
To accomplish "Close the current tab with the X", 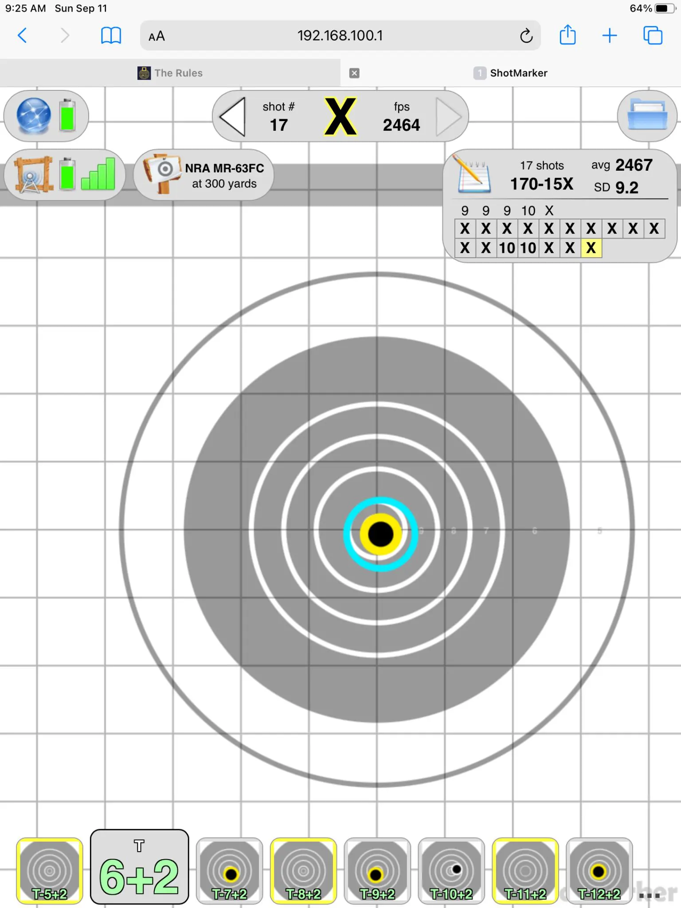I will point(354,73).
